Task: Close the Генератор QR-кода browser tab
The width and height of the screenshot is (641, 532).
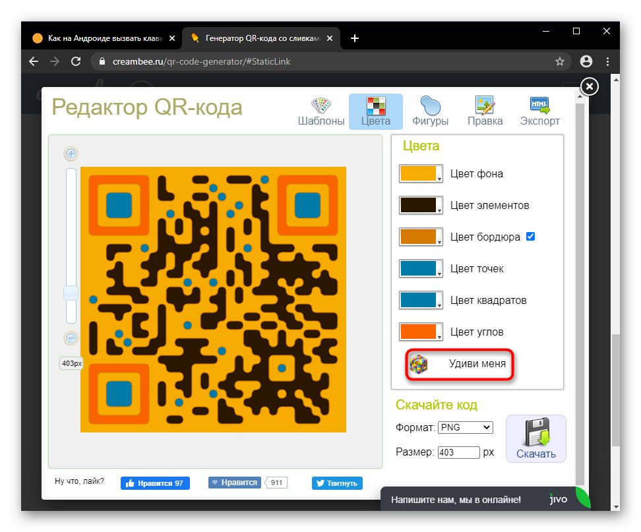Action: pyautogui.click(x=330, y=38)
